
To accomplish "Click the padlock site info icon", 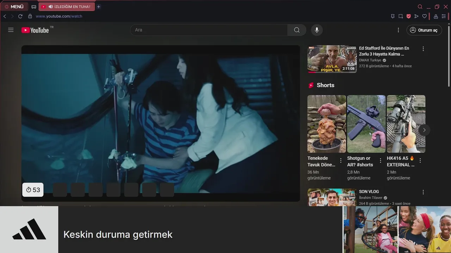I will pyautogui.click(x=30, y=16).
